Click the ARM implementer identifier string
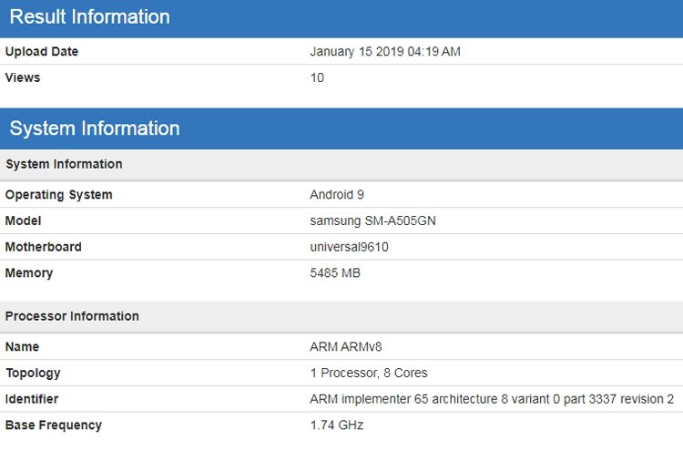The height and width of the screenshot is (451, 683). pyautogui.click(x=492, y=399)
